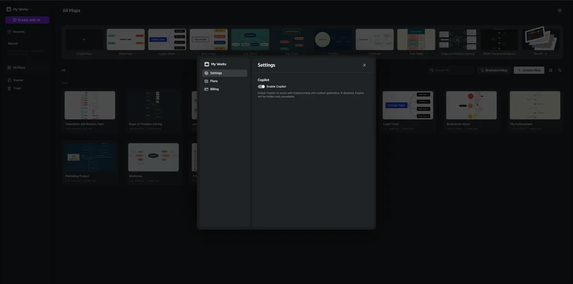
Task: Select Settings in the dialog sidebar
Action: (x=224, y=73)
